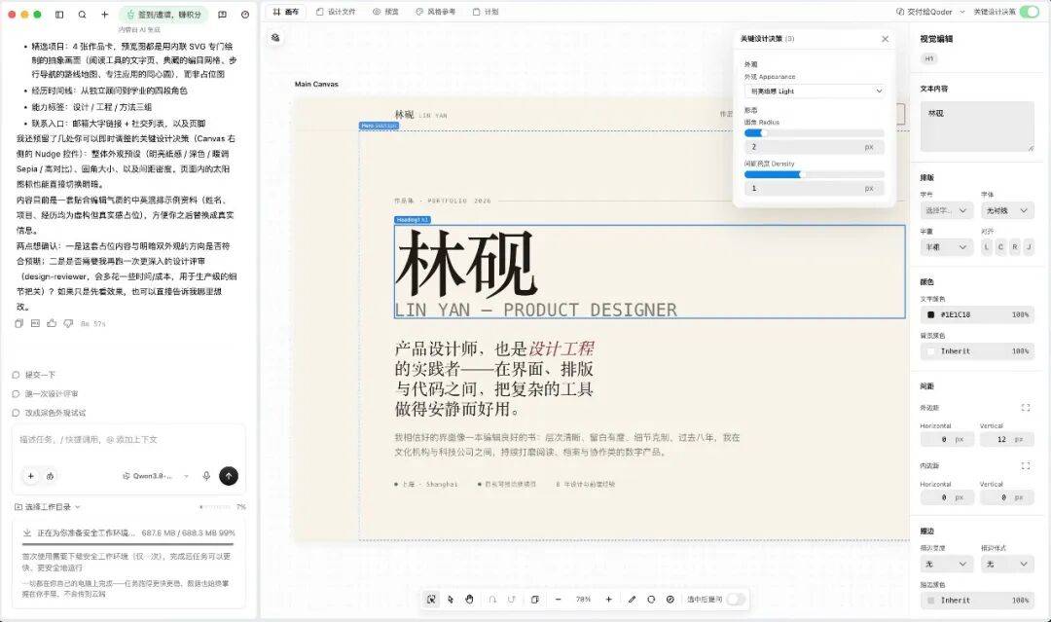This screenshot has height=622, width=1051.
Task: Switch to the 设计文件 tab
Action: pos(337,12)
